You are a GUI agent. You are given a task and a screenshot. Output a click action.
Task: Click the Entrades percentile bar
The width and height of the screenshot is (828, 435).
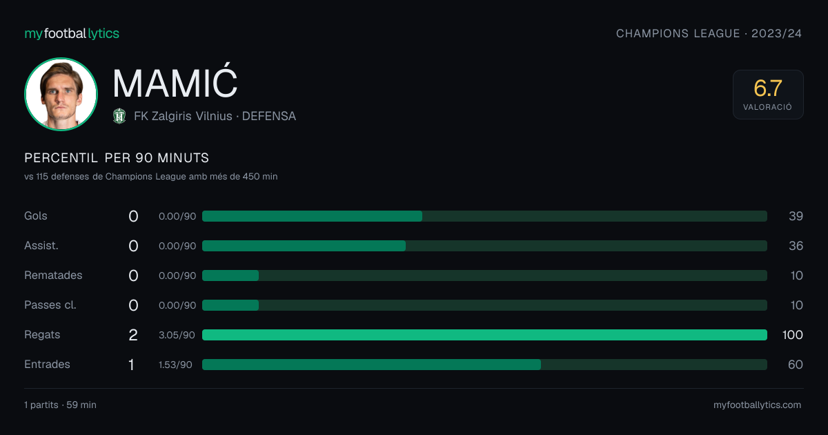point(484,365)
